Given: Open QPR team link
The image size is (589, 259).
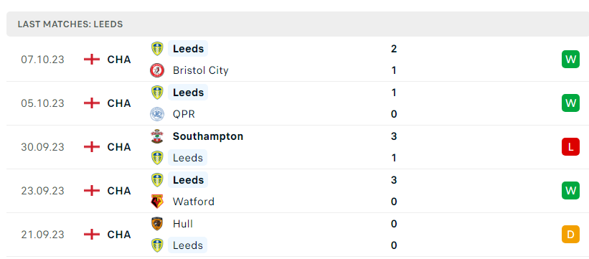Looking at the screenshot, I should [x=184, y=114].
